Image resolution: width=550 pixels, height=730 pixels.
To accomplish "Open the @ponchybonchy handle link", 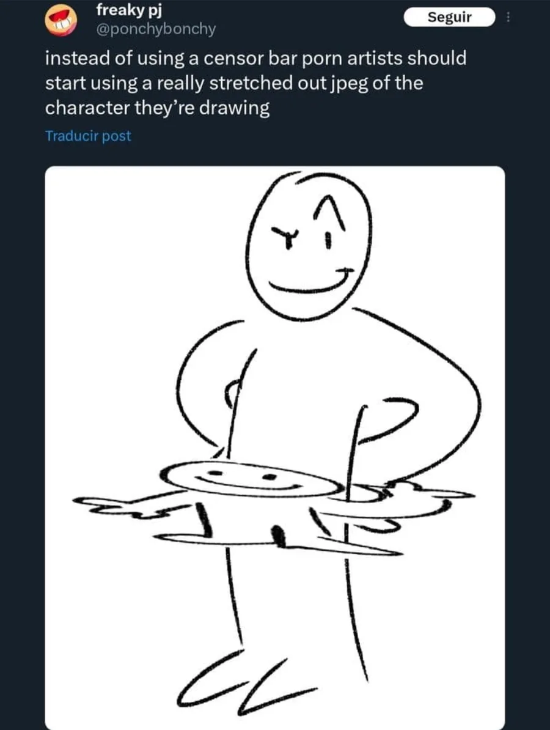I will (x=156, y=29).
